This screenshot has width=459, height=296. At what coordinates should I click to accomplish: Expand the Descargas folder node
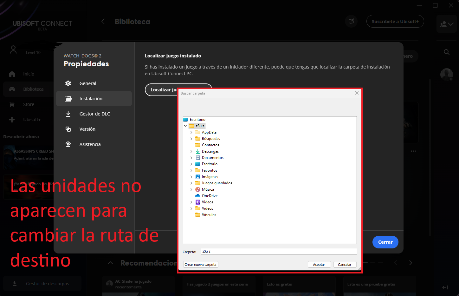191,151
